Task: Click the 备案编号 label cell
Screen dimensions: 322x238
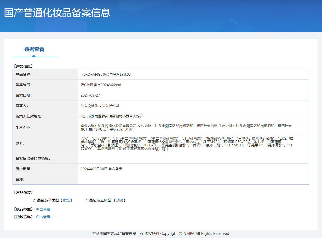Action: click(x=45, y=85)
